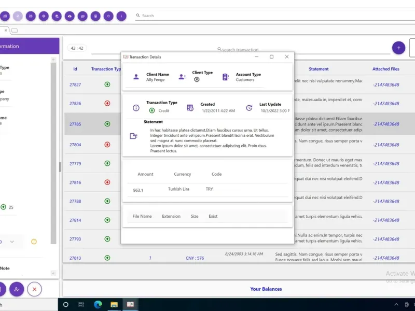Open the calculator toolbar button

pyautogui.click(x=95, y=16)
